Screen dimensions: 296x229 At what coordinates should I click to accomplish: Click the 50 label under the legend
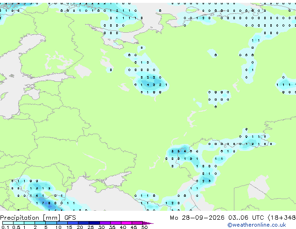point(144,227)
